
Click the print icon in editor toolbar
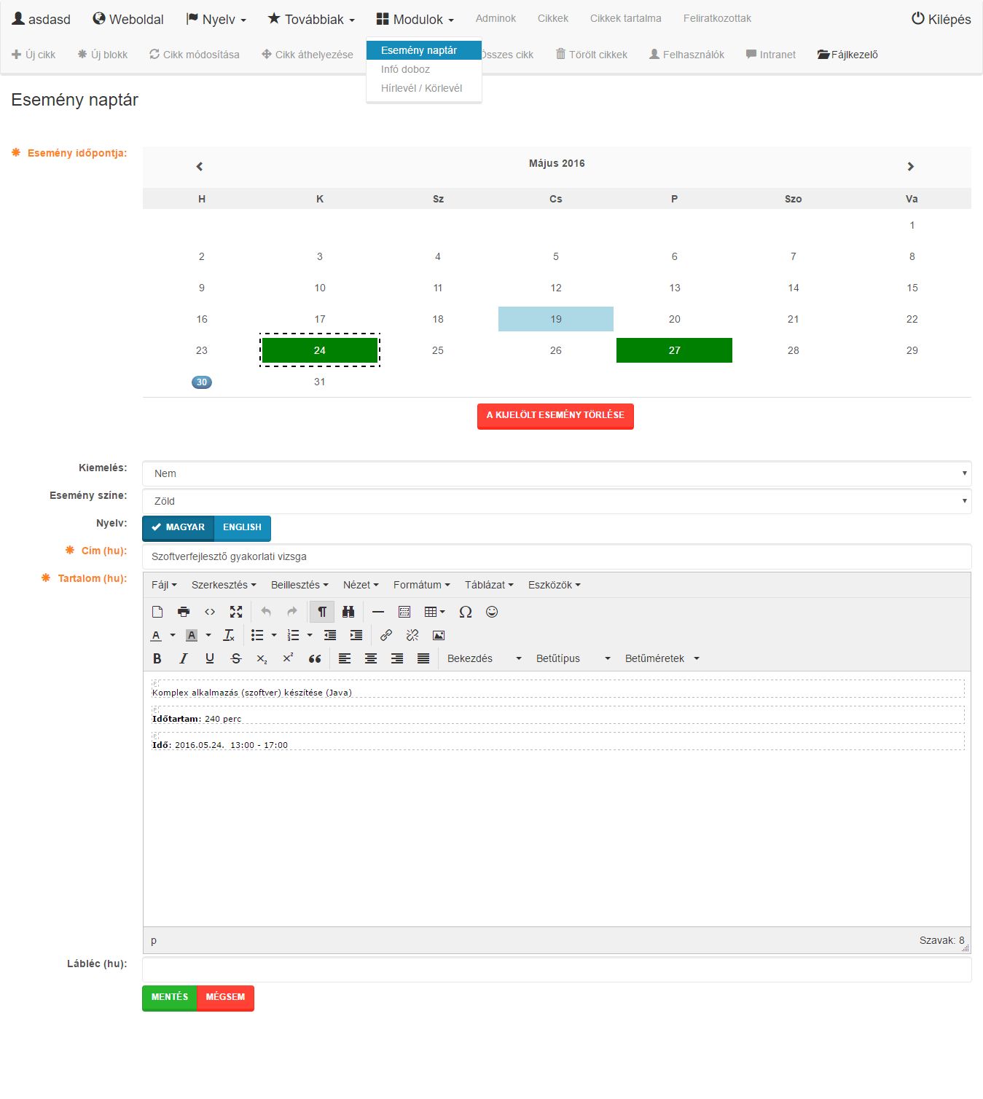click(184, 612)
